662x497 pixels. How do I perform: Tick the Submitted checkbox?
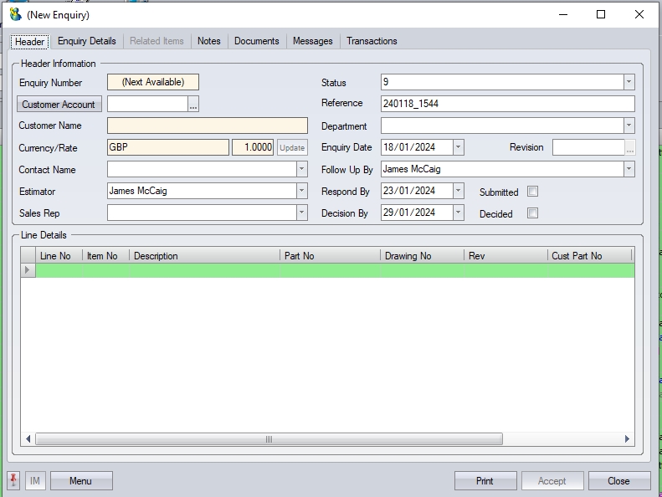(x=532, y=192)
